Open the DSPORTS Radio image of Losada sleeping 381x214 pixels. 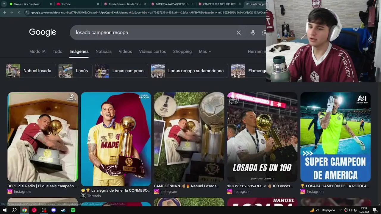(x=43, y=137)
